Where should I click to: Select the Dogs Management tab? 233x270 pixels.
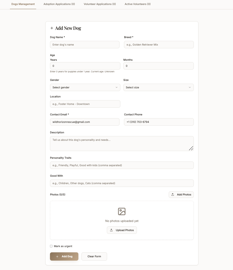tap(23, 4)
